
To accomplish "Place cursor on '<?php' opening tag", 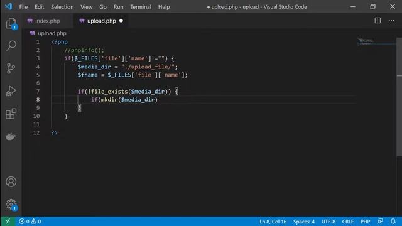I will tap(59, 42).
